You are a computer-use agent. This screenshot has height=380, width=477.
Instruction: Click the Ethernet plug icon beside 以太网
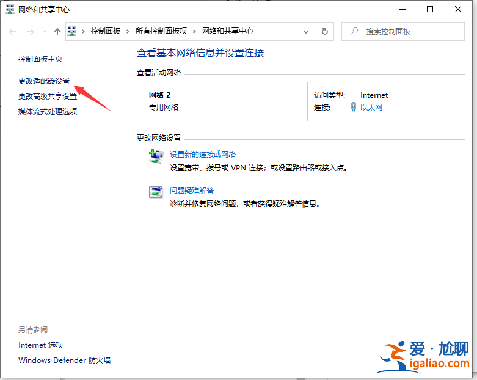[x=354, y=107]
